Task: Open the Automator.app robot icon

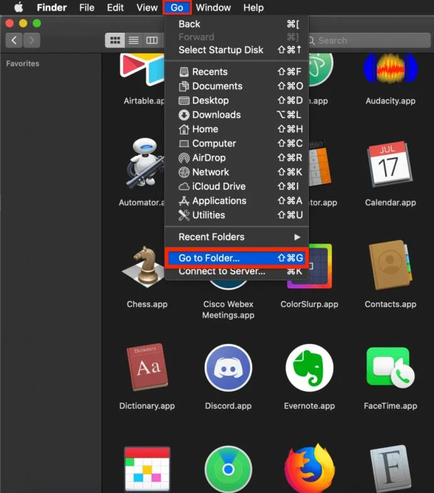Action: coord(145,163)
